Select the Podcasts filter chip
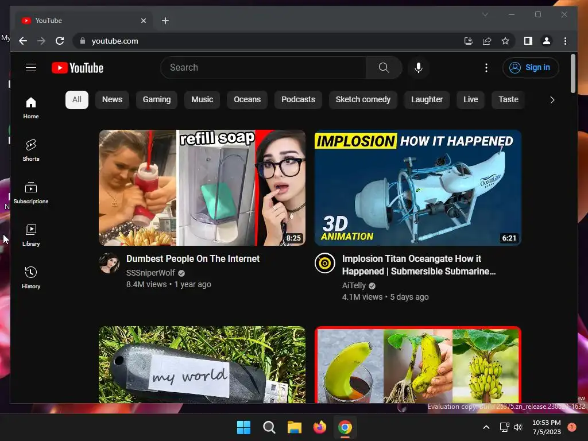The image size is (588, 441). point(298,100)
